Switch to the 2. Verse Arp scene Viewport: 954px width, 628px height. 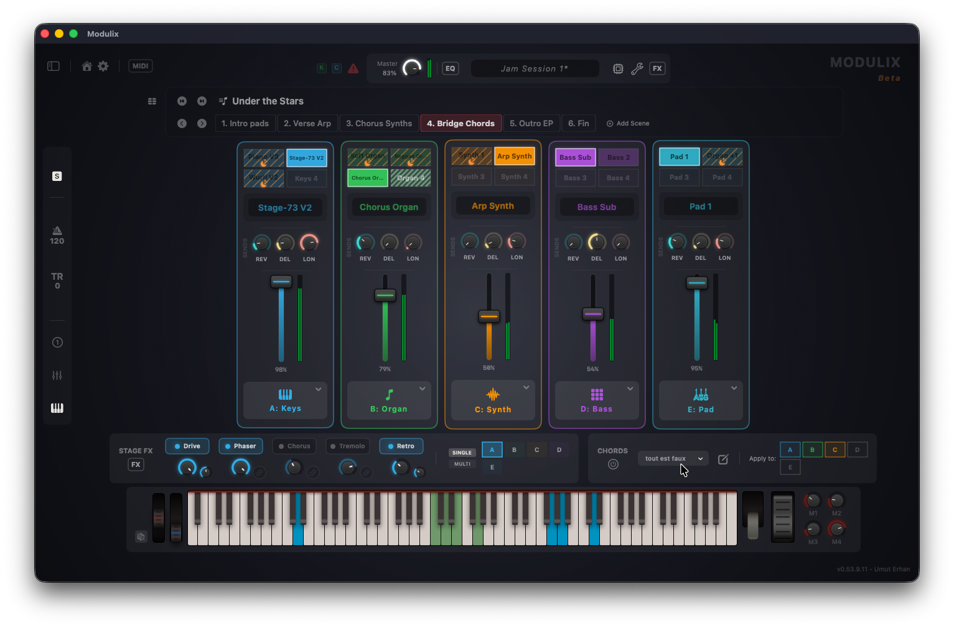[307, 123]
